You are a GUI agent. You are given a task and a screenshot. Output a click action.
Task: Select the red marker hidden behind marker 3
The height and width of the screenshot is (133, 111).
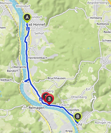point(45,96)
